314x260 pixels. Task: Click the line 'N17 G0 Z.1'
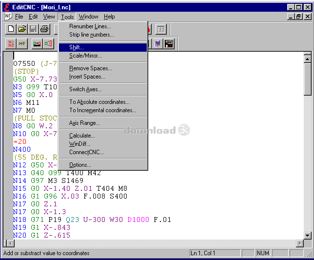(35, 204)
